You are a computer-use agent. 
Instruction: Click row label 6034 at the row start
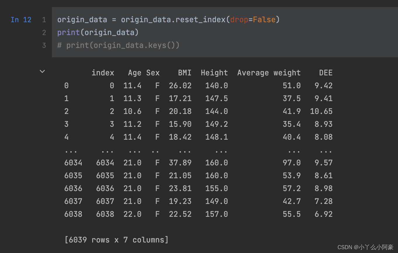coord(73,163)
